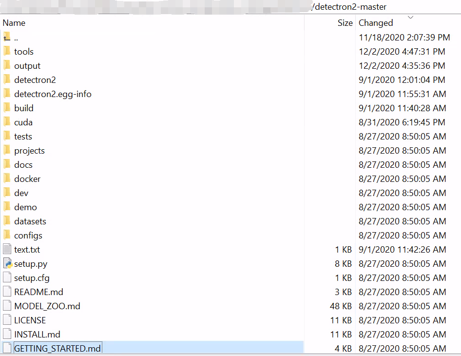Select the INSTALL.md file
Image resolution: width=461 pixels, height=356 pixels.
37,335
